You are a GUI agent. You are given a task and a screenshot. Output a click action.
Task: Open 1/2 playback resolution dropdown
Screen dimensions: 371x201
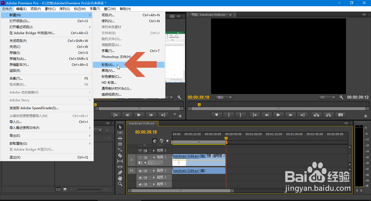(x=327, y=97)
